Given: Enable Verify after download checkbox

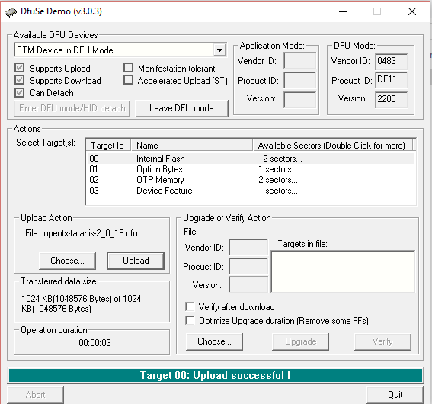Looking at the screenshot, I should point(190,306).
